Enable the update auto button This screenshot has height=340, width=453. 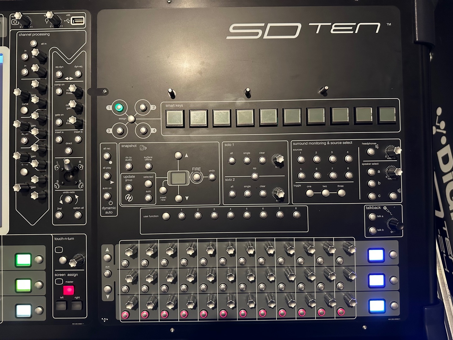148,198
